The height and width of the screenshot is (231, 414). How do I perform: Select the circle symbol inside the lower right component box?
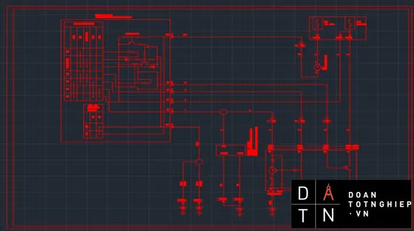pos(273,170)
